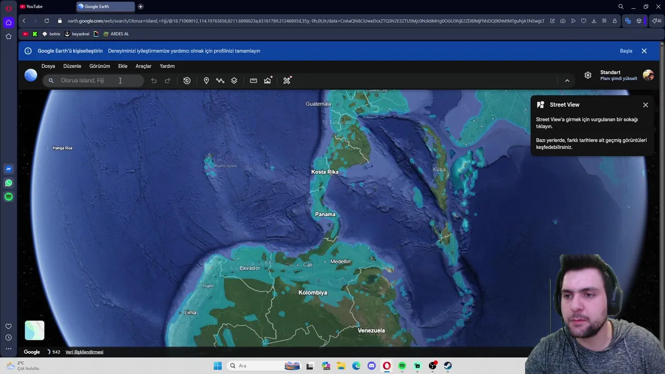Reload the page
This screenshot has width=665, height=374.
(47, 21)
